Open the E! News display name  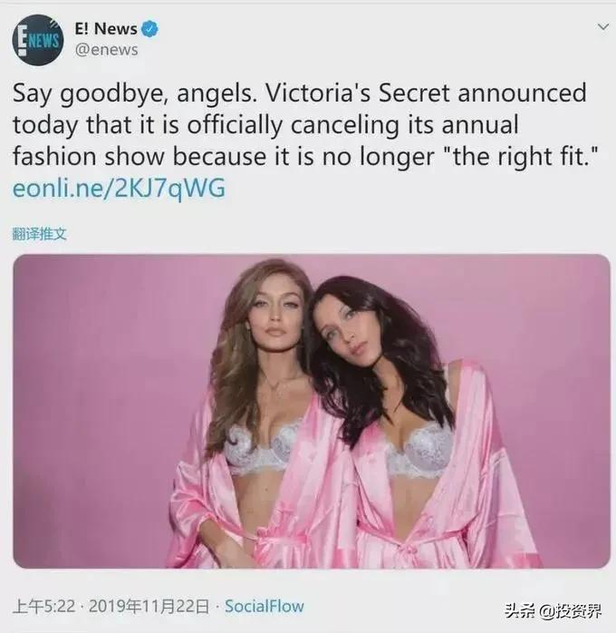pyautogui.click(x=106, y=29)
